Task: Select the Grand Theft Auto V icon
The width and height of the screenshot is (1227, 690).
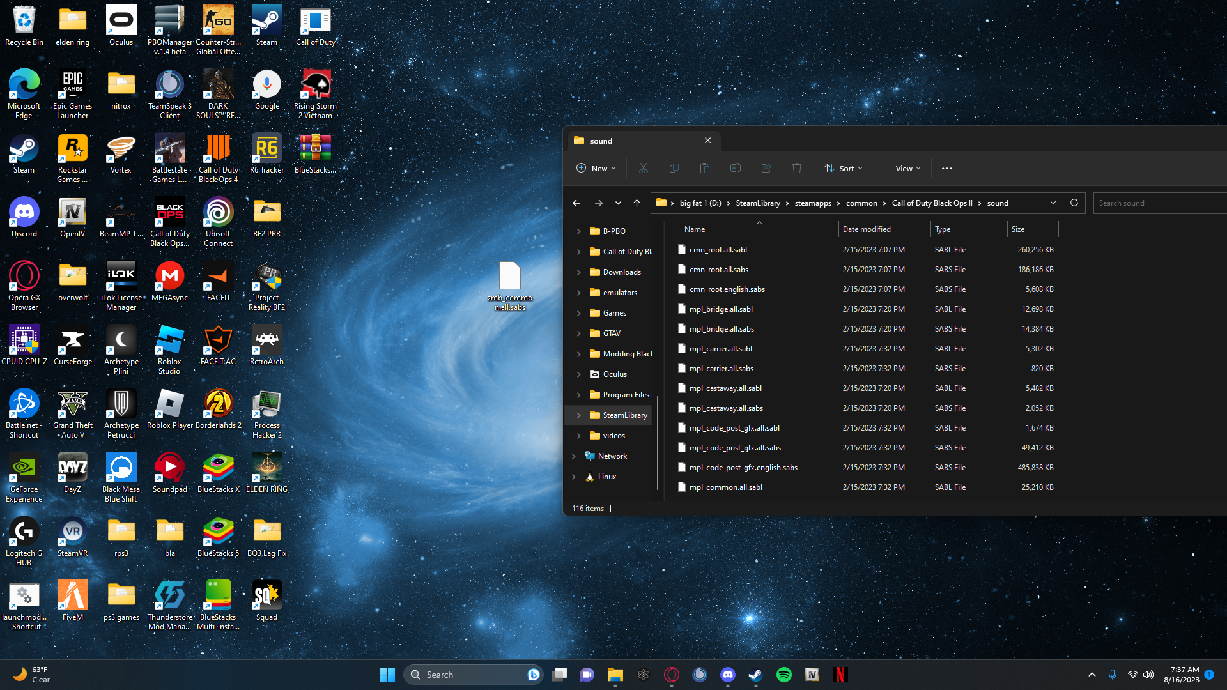Action: click(73, 414)
